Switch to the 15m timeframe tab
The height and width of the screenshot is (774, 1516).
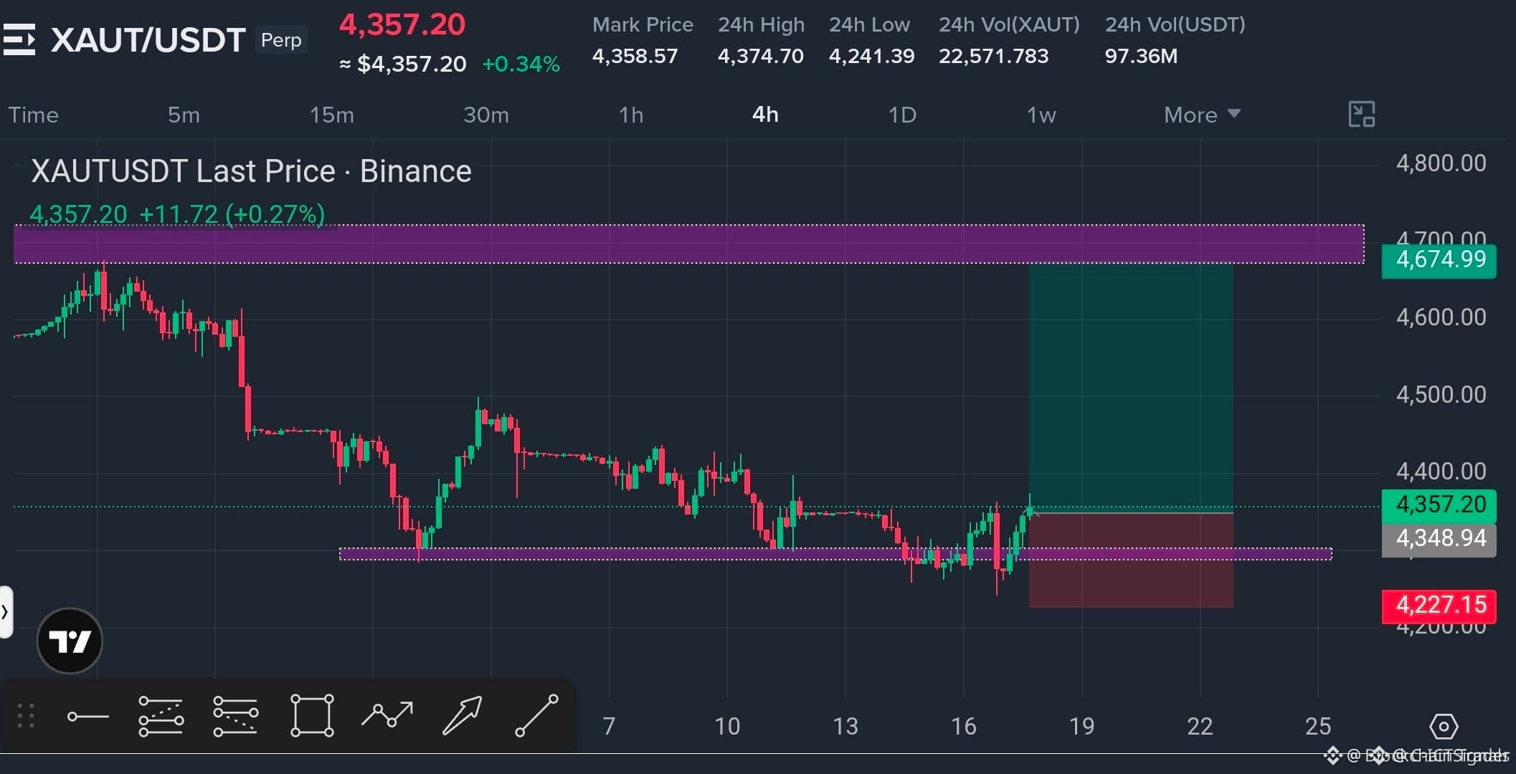331,115
